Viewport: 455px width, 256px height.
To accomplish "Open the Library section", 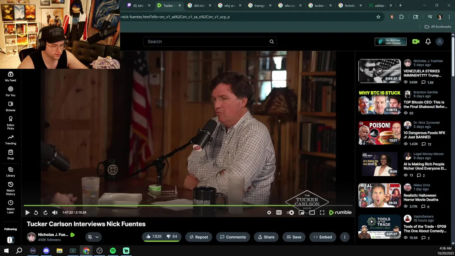I will point(10,172).
